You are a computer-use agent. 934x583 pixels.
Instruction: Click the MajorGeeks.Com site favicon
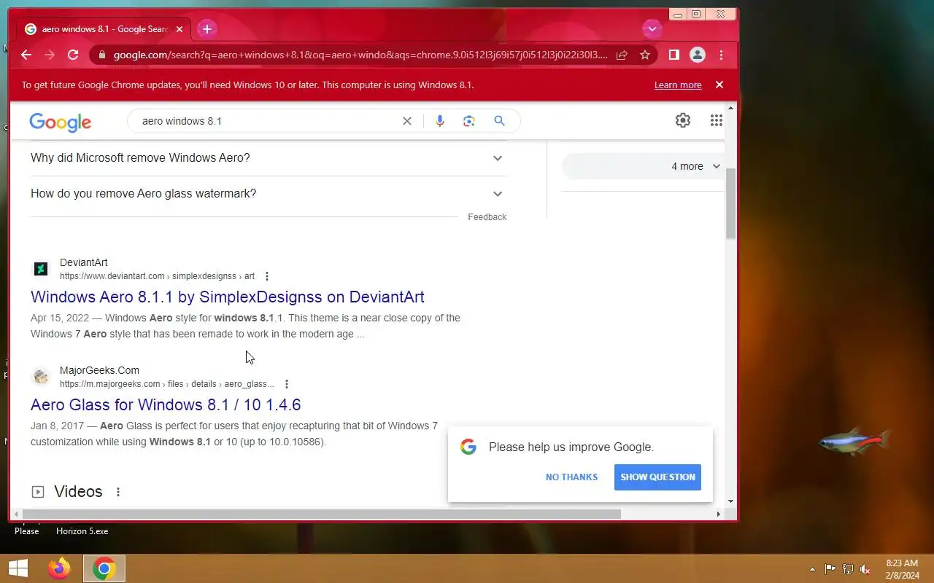pyautogui.click(x=41, y=377)
